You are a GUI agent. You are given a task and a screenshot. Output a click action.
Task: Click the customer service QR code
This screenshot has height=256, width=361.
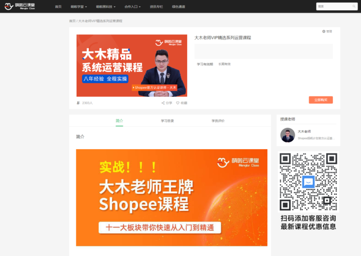point(308,182)
